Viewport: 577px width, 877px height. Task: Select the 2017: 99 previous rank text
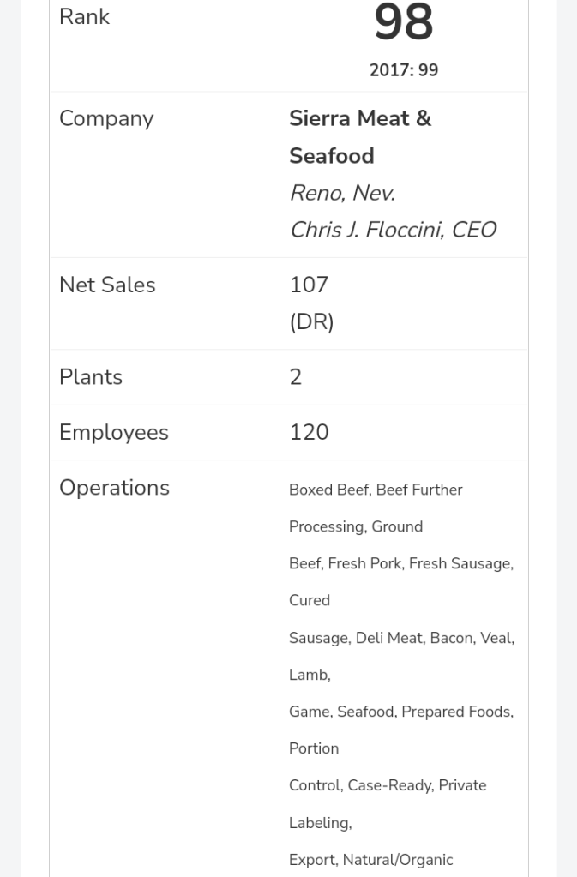[404, 70]
